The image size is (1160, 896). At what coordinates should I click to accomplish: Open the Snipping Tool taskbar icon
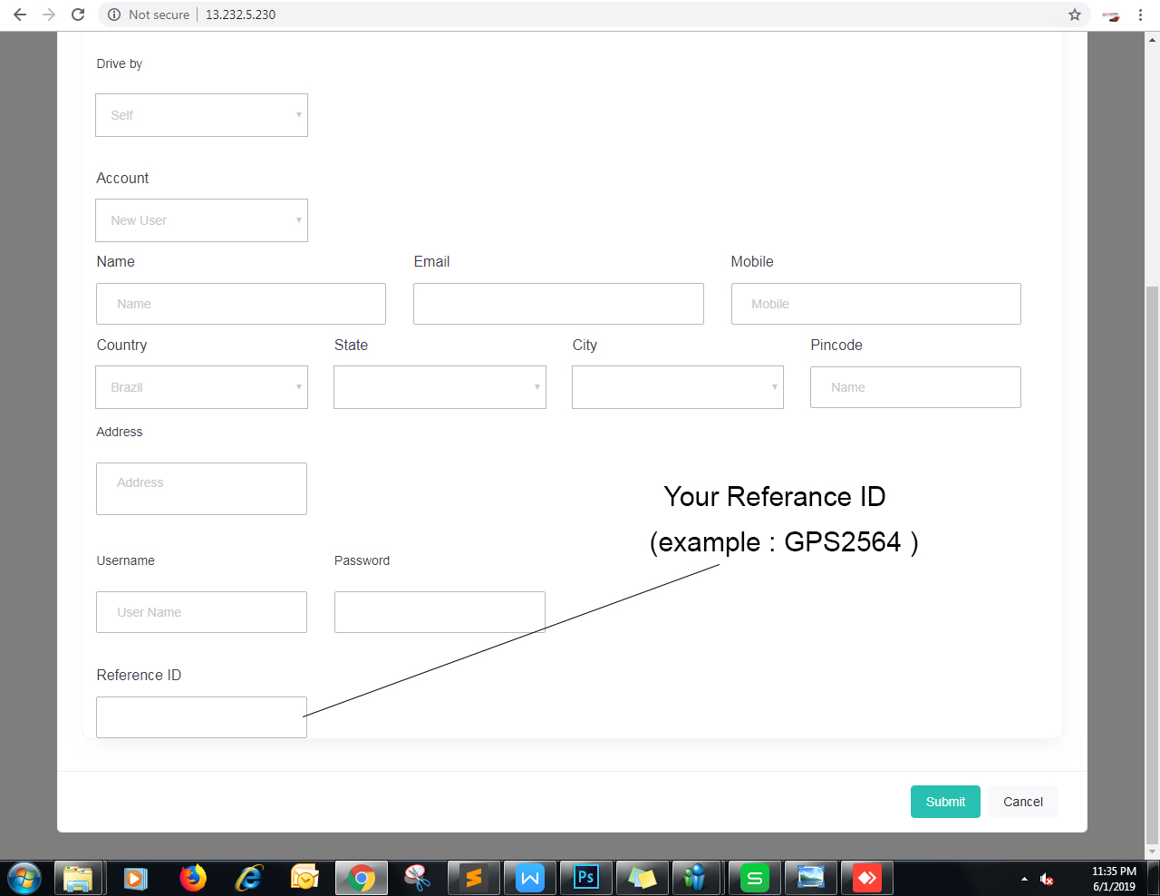(x=417, y=878)
